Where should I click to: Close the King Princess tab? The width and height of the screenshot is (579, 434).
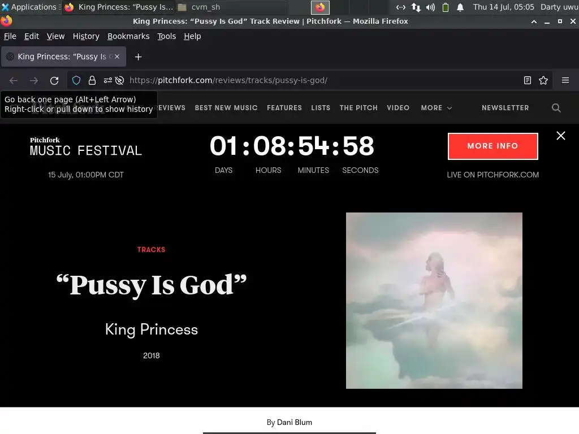117,57
